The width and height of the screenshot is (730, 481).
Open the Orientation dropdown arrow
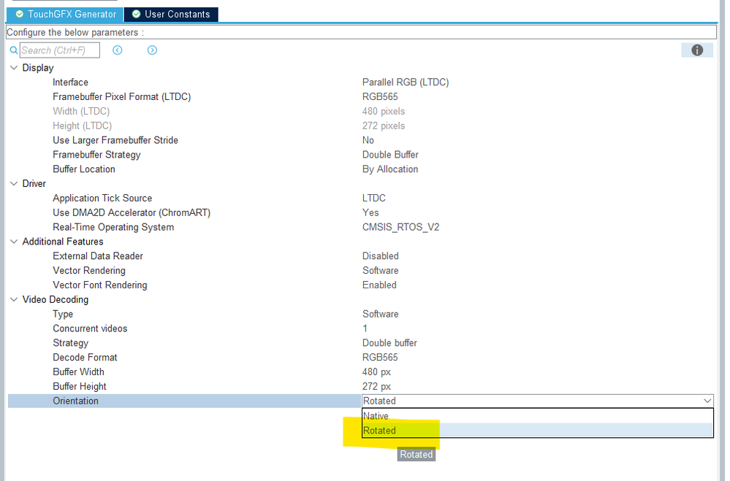tap(707, 401)
